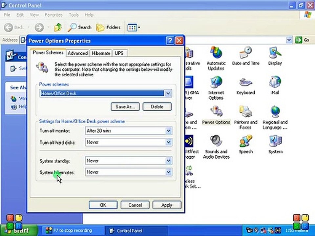Open the Date and Time icon
The height and width of the screenshot is (236, 315).
click(x=245, y=56)
